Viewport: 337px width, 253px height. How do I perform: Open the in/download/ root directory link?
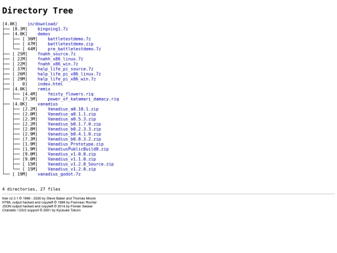42,24
